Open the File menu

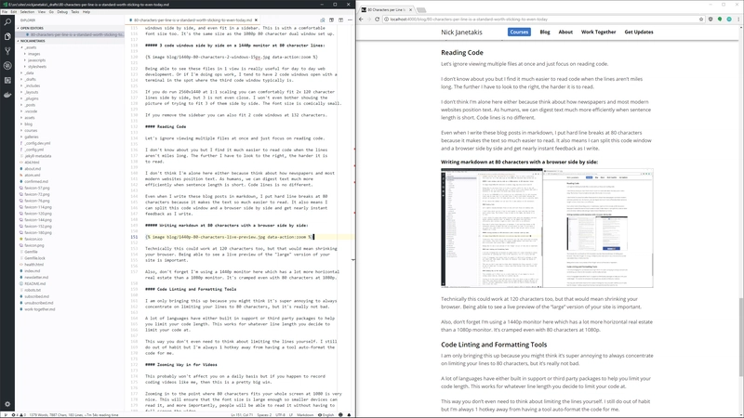(x=5, y=12)
